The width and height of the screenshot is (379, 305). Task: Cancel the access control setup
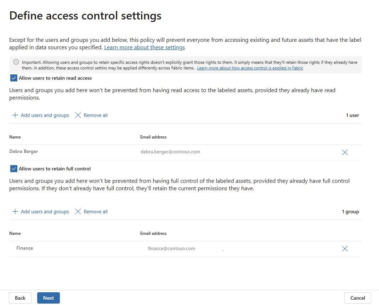click(357, 298)
